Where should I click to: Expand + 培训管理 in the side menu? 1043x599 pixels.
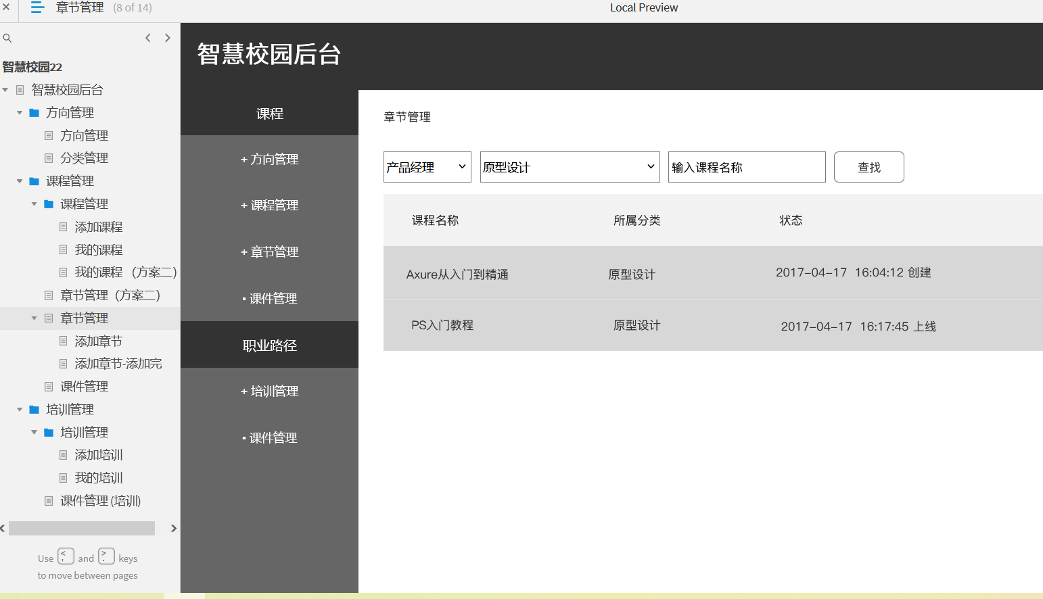(x=269, y=391)
